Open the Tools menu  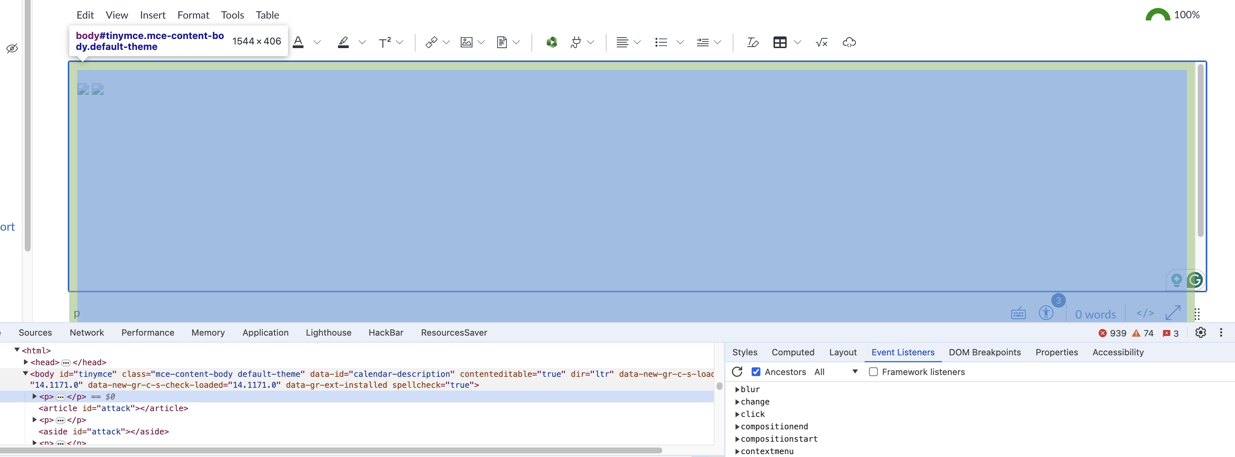pos(232,15)
